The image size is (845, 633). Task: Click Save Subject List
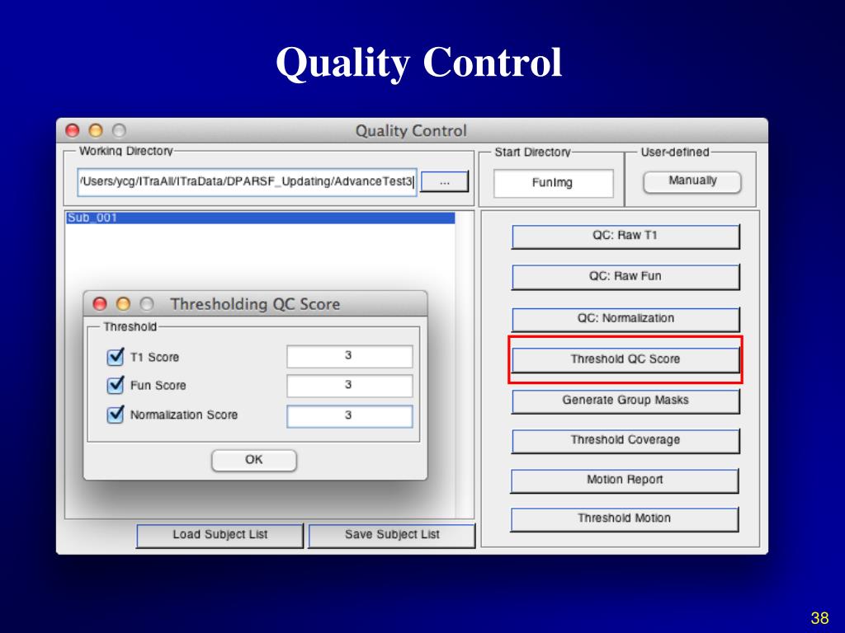click(x=392, y=536)
